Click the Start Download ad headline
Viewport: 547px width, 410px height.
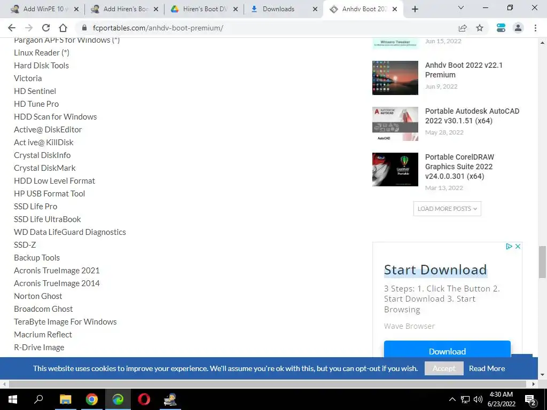tap(435, 270)
